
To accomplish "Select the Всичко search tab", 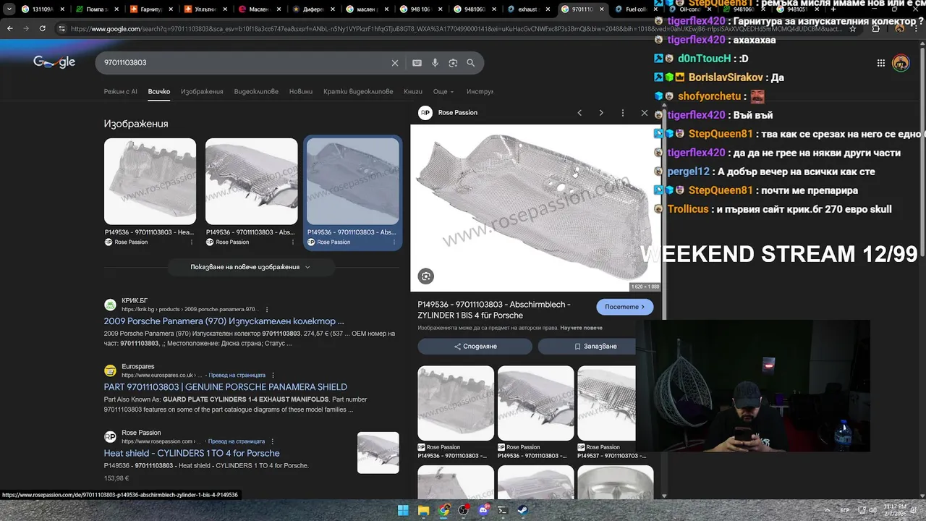I will pyautogui.click(x=159, y=92).
